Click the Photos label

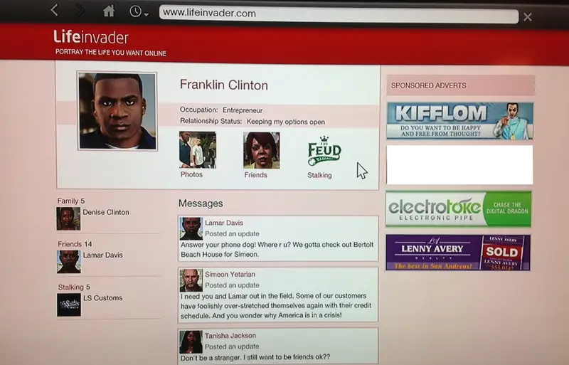[191, 175]
